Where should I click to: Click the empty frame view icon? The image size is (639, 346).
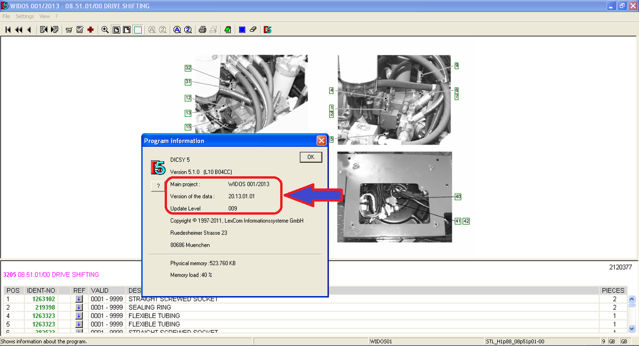137,30
